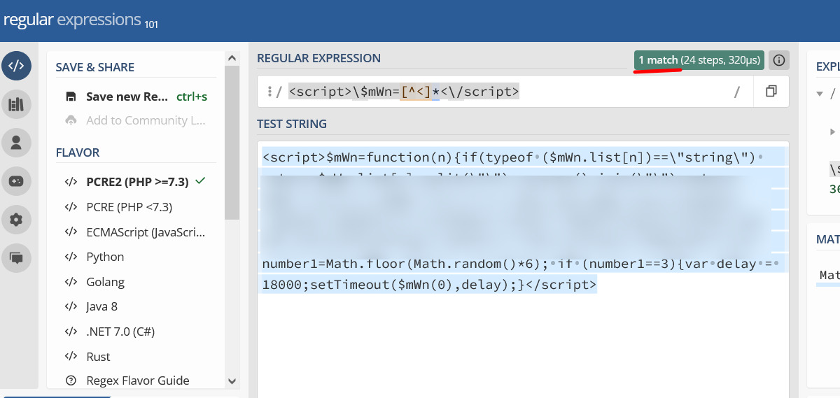This screenshot has width=840, height=398.
Task: Select PCRE2 (PHP >=7.3) flavor
Action: pos(137,182)
